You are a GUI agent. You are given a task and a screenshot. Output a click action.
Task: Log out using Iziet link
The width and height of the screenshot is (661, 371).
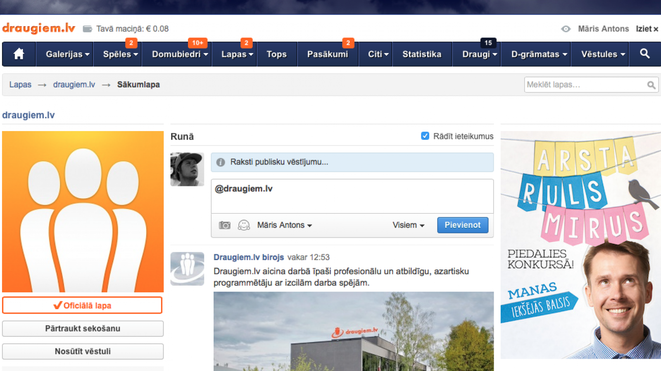(x=647, y=29)
